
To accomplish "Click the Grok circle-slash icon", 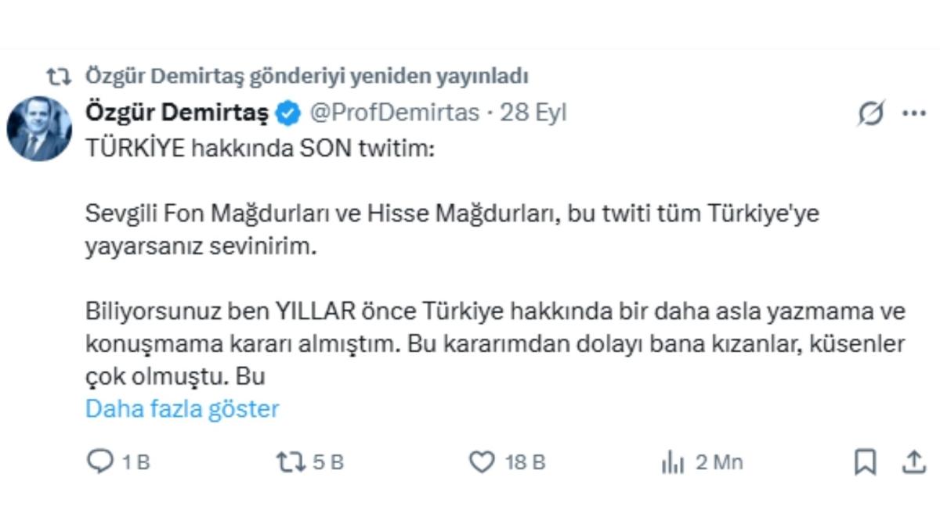I will point(871,113).
